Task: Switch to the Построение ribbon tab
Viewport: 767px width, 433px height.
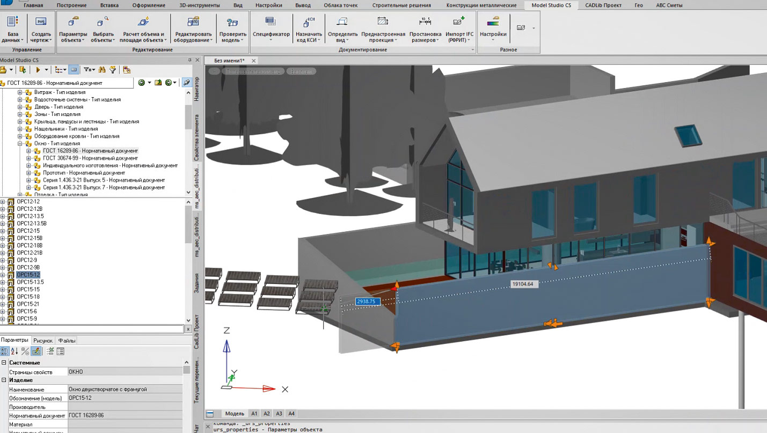Action: pos(72,5)
